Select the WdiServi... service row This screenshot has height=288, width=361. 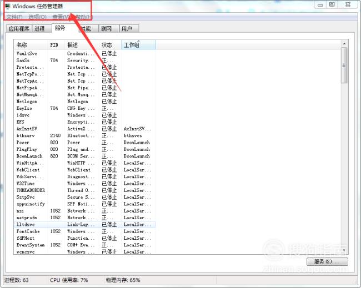pyautogui.click(x=85, y=176)
